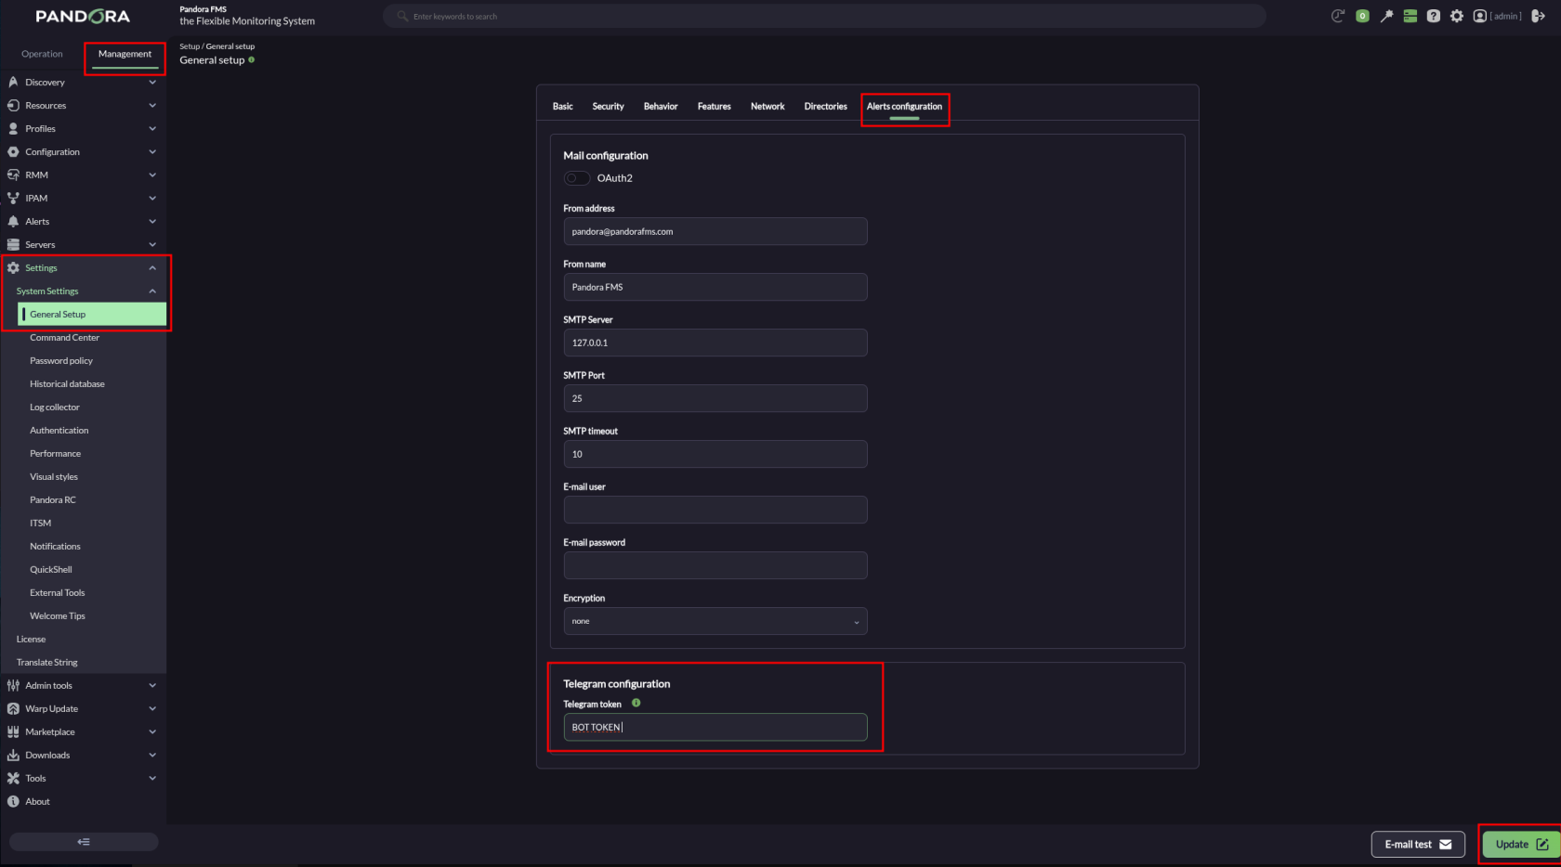Click the Discovery rocket icon in sidebar
Screen dimensions: 1561x867
[x=13, y=83]
